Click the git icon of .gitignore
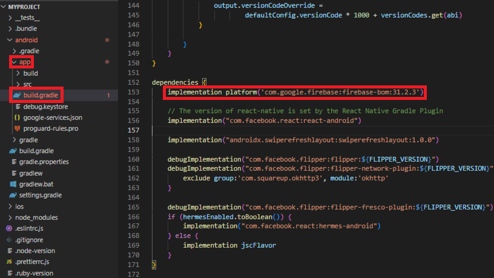This screenshot has height=278, width=494. 9,240
